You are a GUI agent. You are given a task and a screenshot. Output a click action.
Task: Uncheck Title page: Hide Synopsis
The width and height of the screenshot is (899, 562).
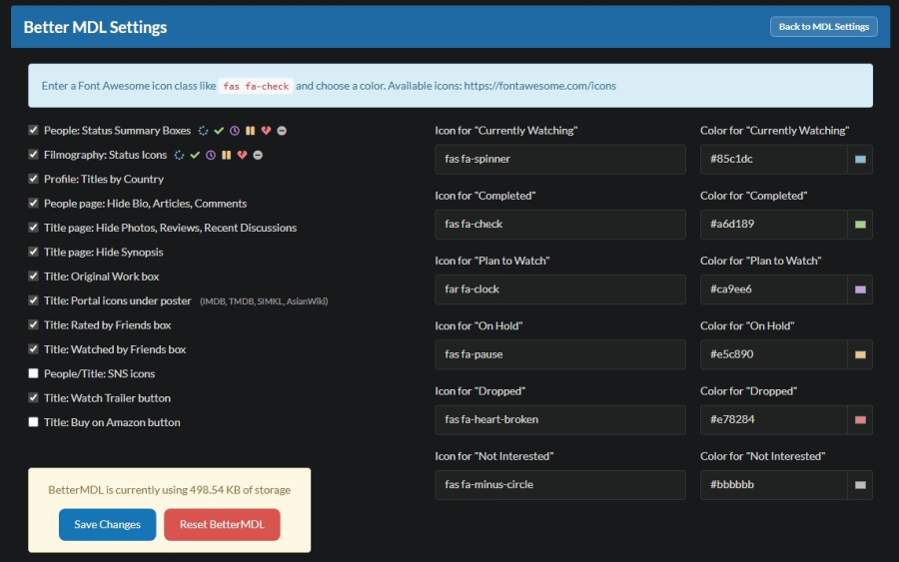tap(33, 253)
